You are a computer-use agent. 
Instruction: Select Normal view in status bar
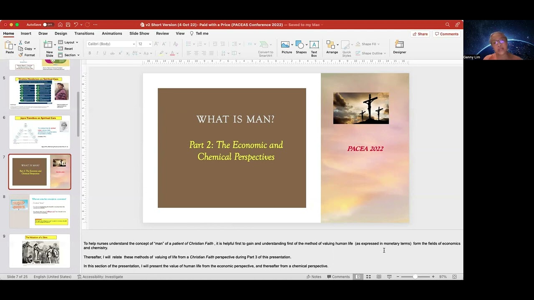(358, 277)
